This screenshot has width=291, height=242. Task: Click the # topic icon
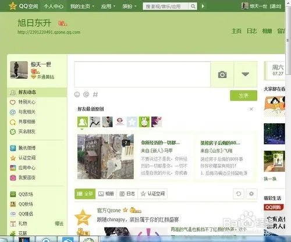pos(95,94)
